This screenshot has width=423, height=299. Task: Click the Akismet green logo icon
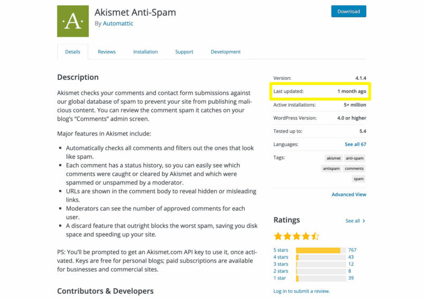73,21
